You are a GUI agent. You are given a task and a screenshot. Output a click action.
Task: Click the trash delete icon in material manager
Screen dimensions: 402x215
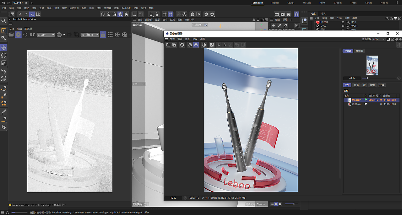click(297, 25)
